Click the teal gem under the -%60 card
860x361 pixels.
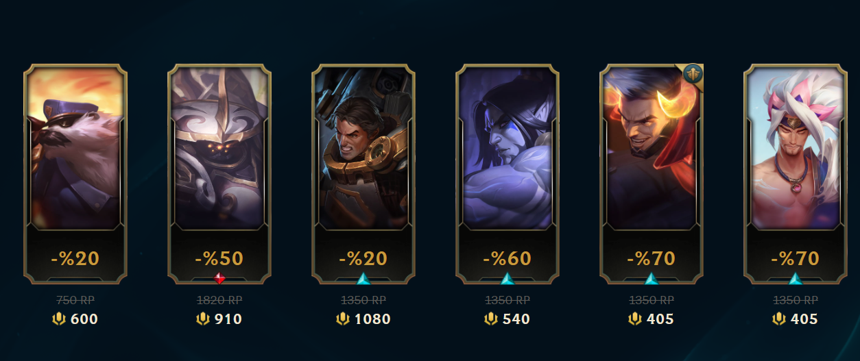tap(507, 278)
